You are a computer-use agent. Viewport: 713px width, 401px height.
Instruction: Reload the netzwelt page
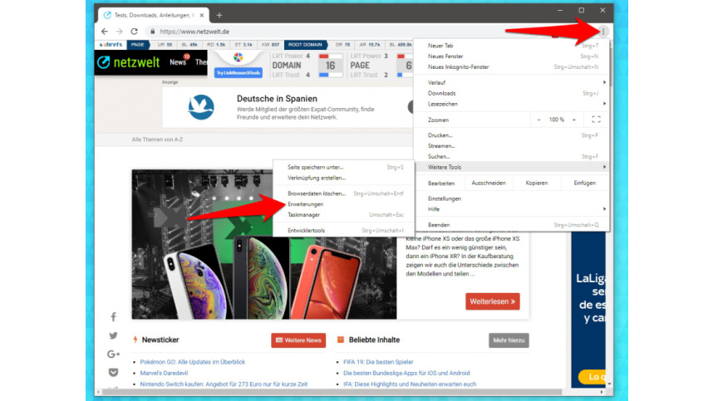click(x=134, y=32)
